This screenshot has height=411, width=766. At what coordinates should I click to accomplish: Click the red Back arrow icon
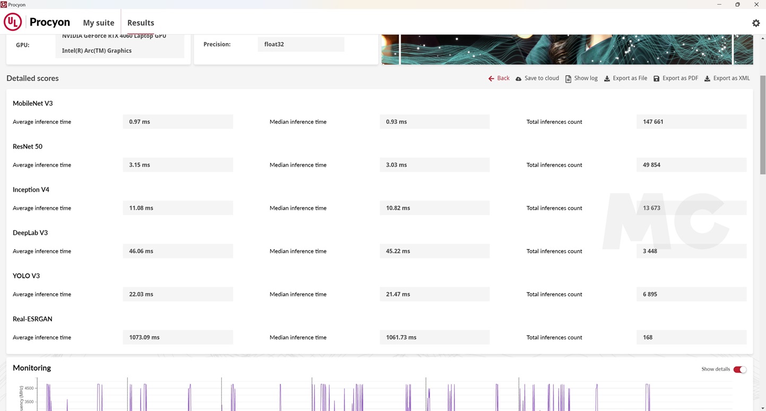(491, 79)
